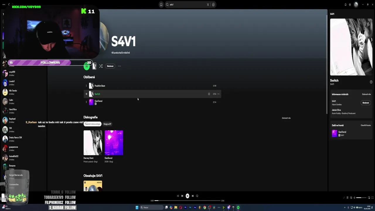Screen dimensions: 375x211
Task: Open Zobrazit vše in Diskografie section
Action: pyautogui.click(x=286, y=118)
